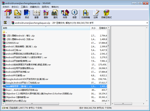Click archive icon of 12586020.rar
150x111 pixels.
tap(4, 43)
